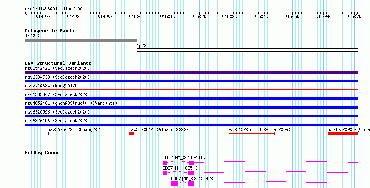Image resolution: width=370 pixels, height=188 pixels.
Task: Select the blue nsv6334739 variant bar
Action: (191, 81)
